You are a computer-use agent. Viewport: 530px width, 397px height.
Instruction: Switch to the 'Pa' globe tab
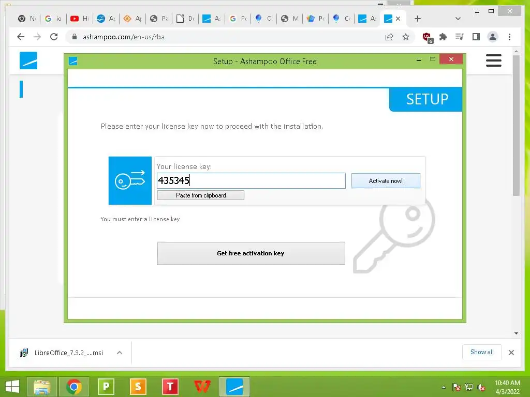(x=159, y=19)
